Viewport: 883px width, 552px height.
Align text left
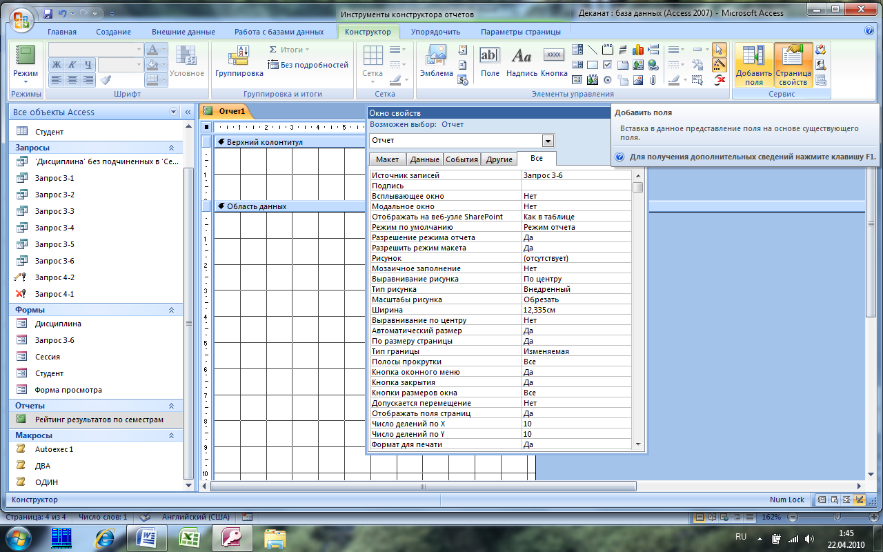pyautogui.click(x=57, y=80)
